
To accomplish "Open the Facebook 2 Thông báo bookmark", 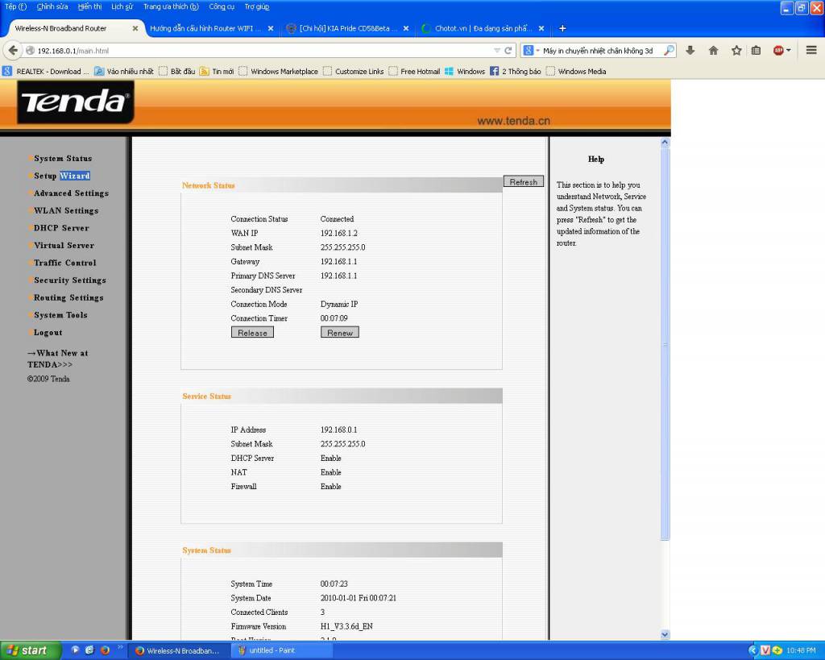I will (x=515, y=72).
